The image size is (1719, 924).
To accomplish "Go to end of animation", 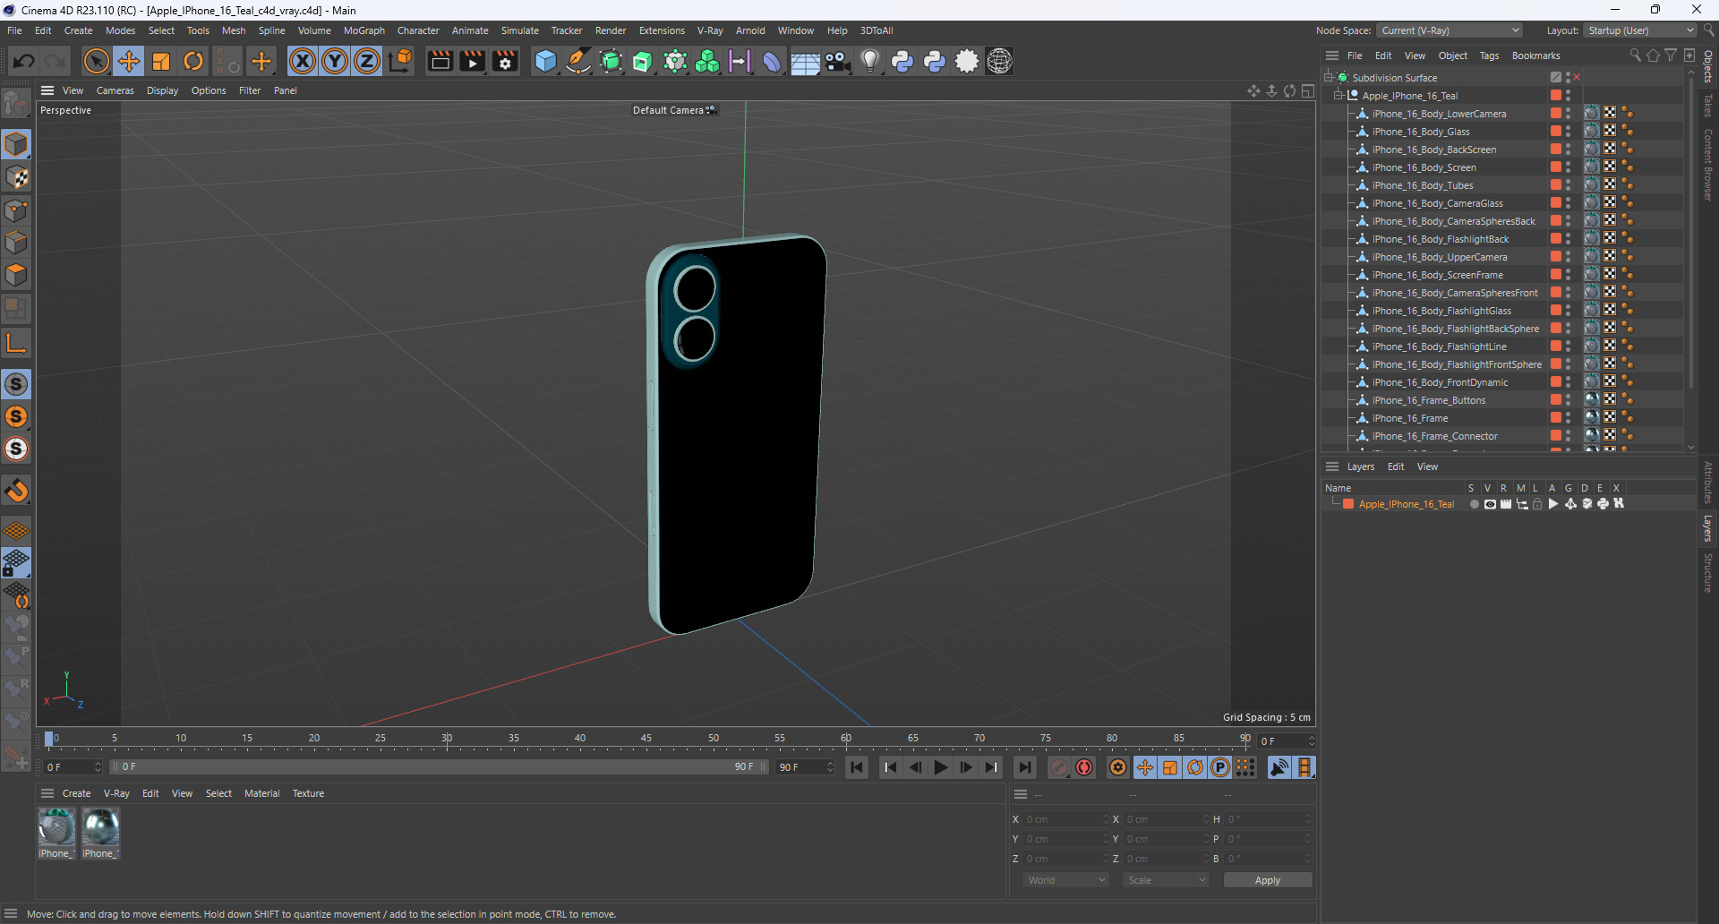I will [1024, 767].
